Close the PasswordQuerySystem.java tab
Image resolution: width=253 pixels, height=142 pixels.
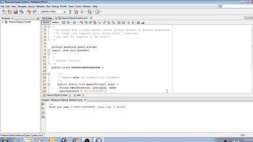pyautogui.click(x=91, y=18)
